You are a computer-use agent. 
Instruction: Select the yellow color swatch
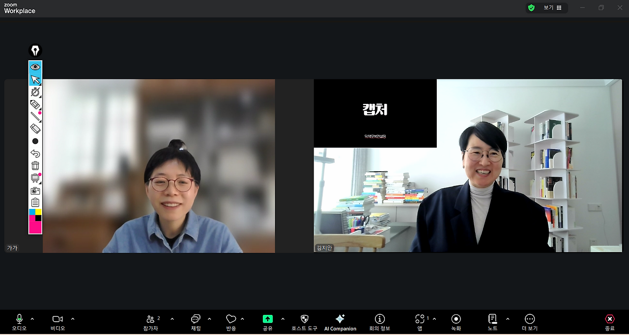(38, 212)
